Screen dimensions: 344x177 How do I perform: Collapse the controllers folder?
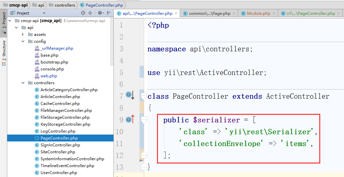23,83
